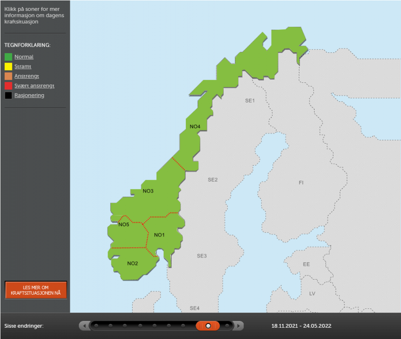Click the EE zone in Estonia

[306, 264]
